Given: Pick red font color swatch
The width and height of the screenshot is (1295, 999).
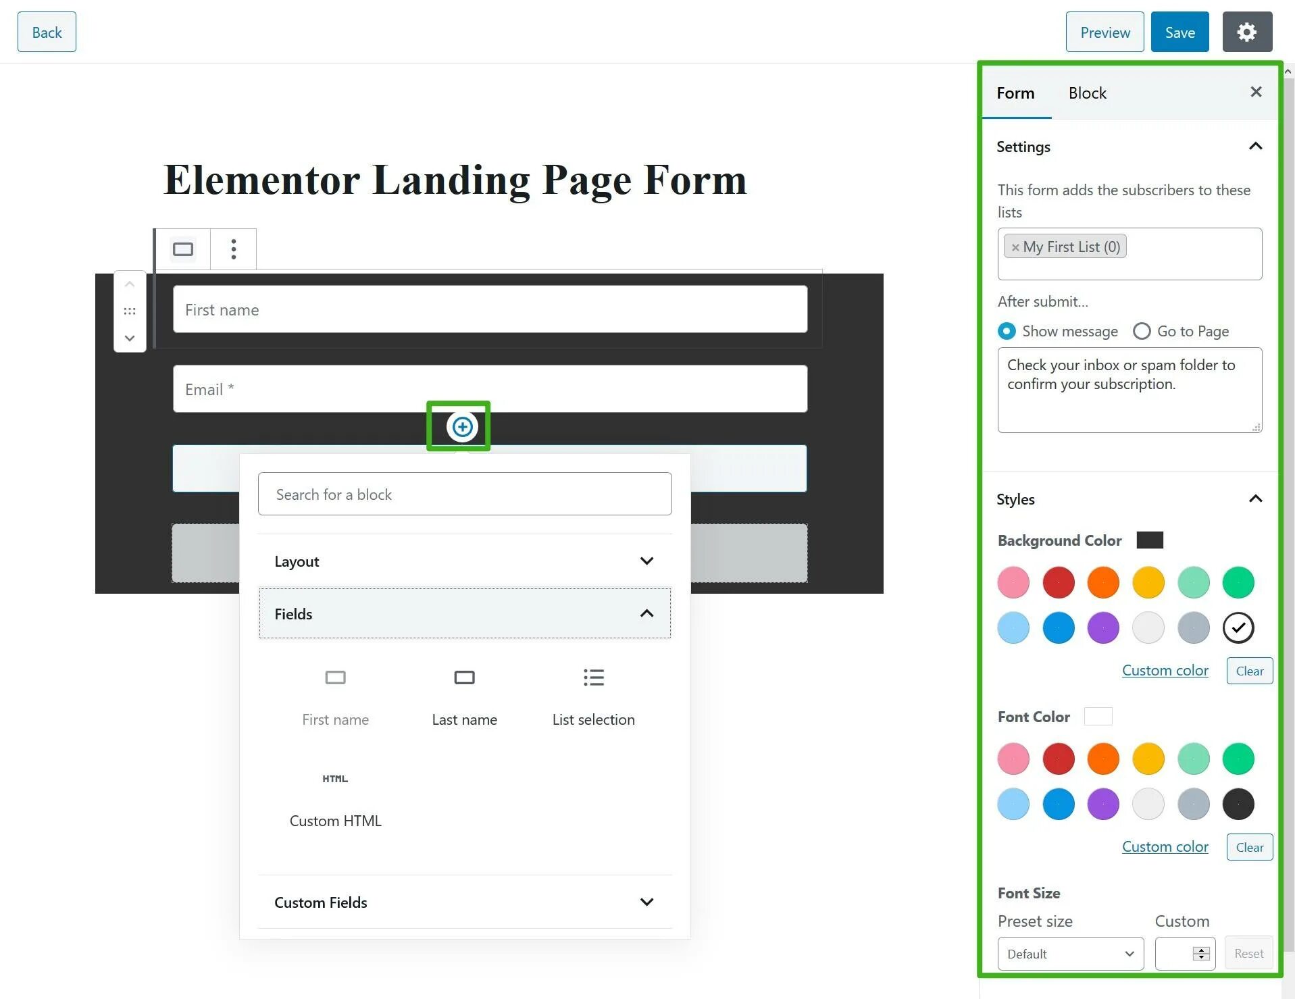Looking at the screenshot, I should point(1059,759).
